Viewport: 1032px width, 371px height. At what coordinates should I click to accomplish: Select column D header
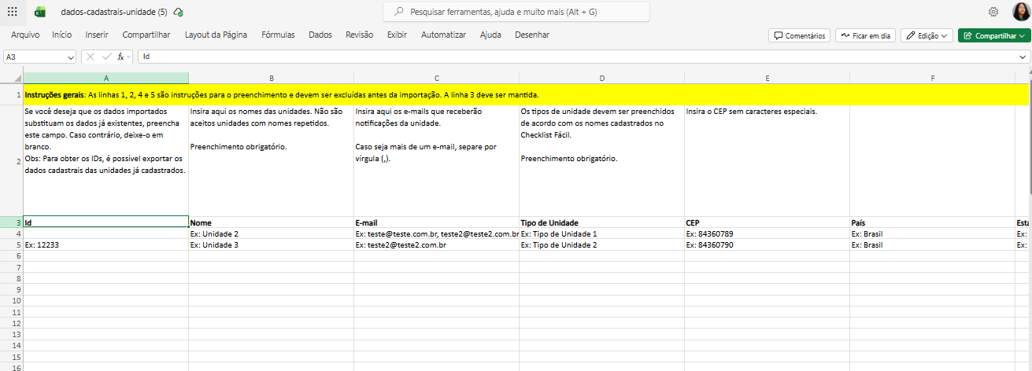click(x=601, y=78)
